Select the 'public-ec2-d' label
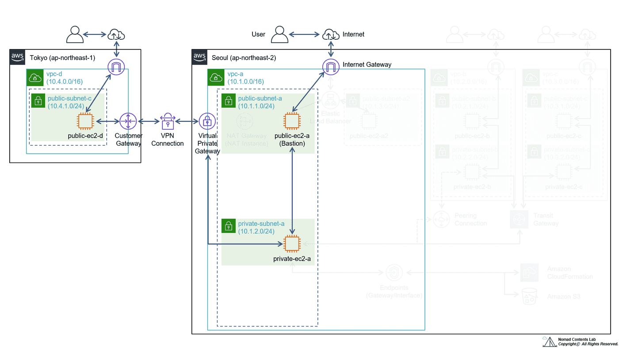Viewport: 619px width, 348px height. point(85,136)
